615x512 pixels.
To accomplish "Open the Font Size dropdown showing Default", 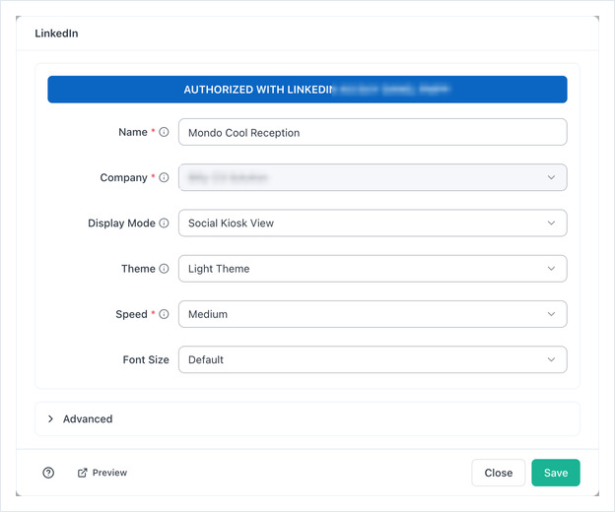I will click(x=373, y=359).
